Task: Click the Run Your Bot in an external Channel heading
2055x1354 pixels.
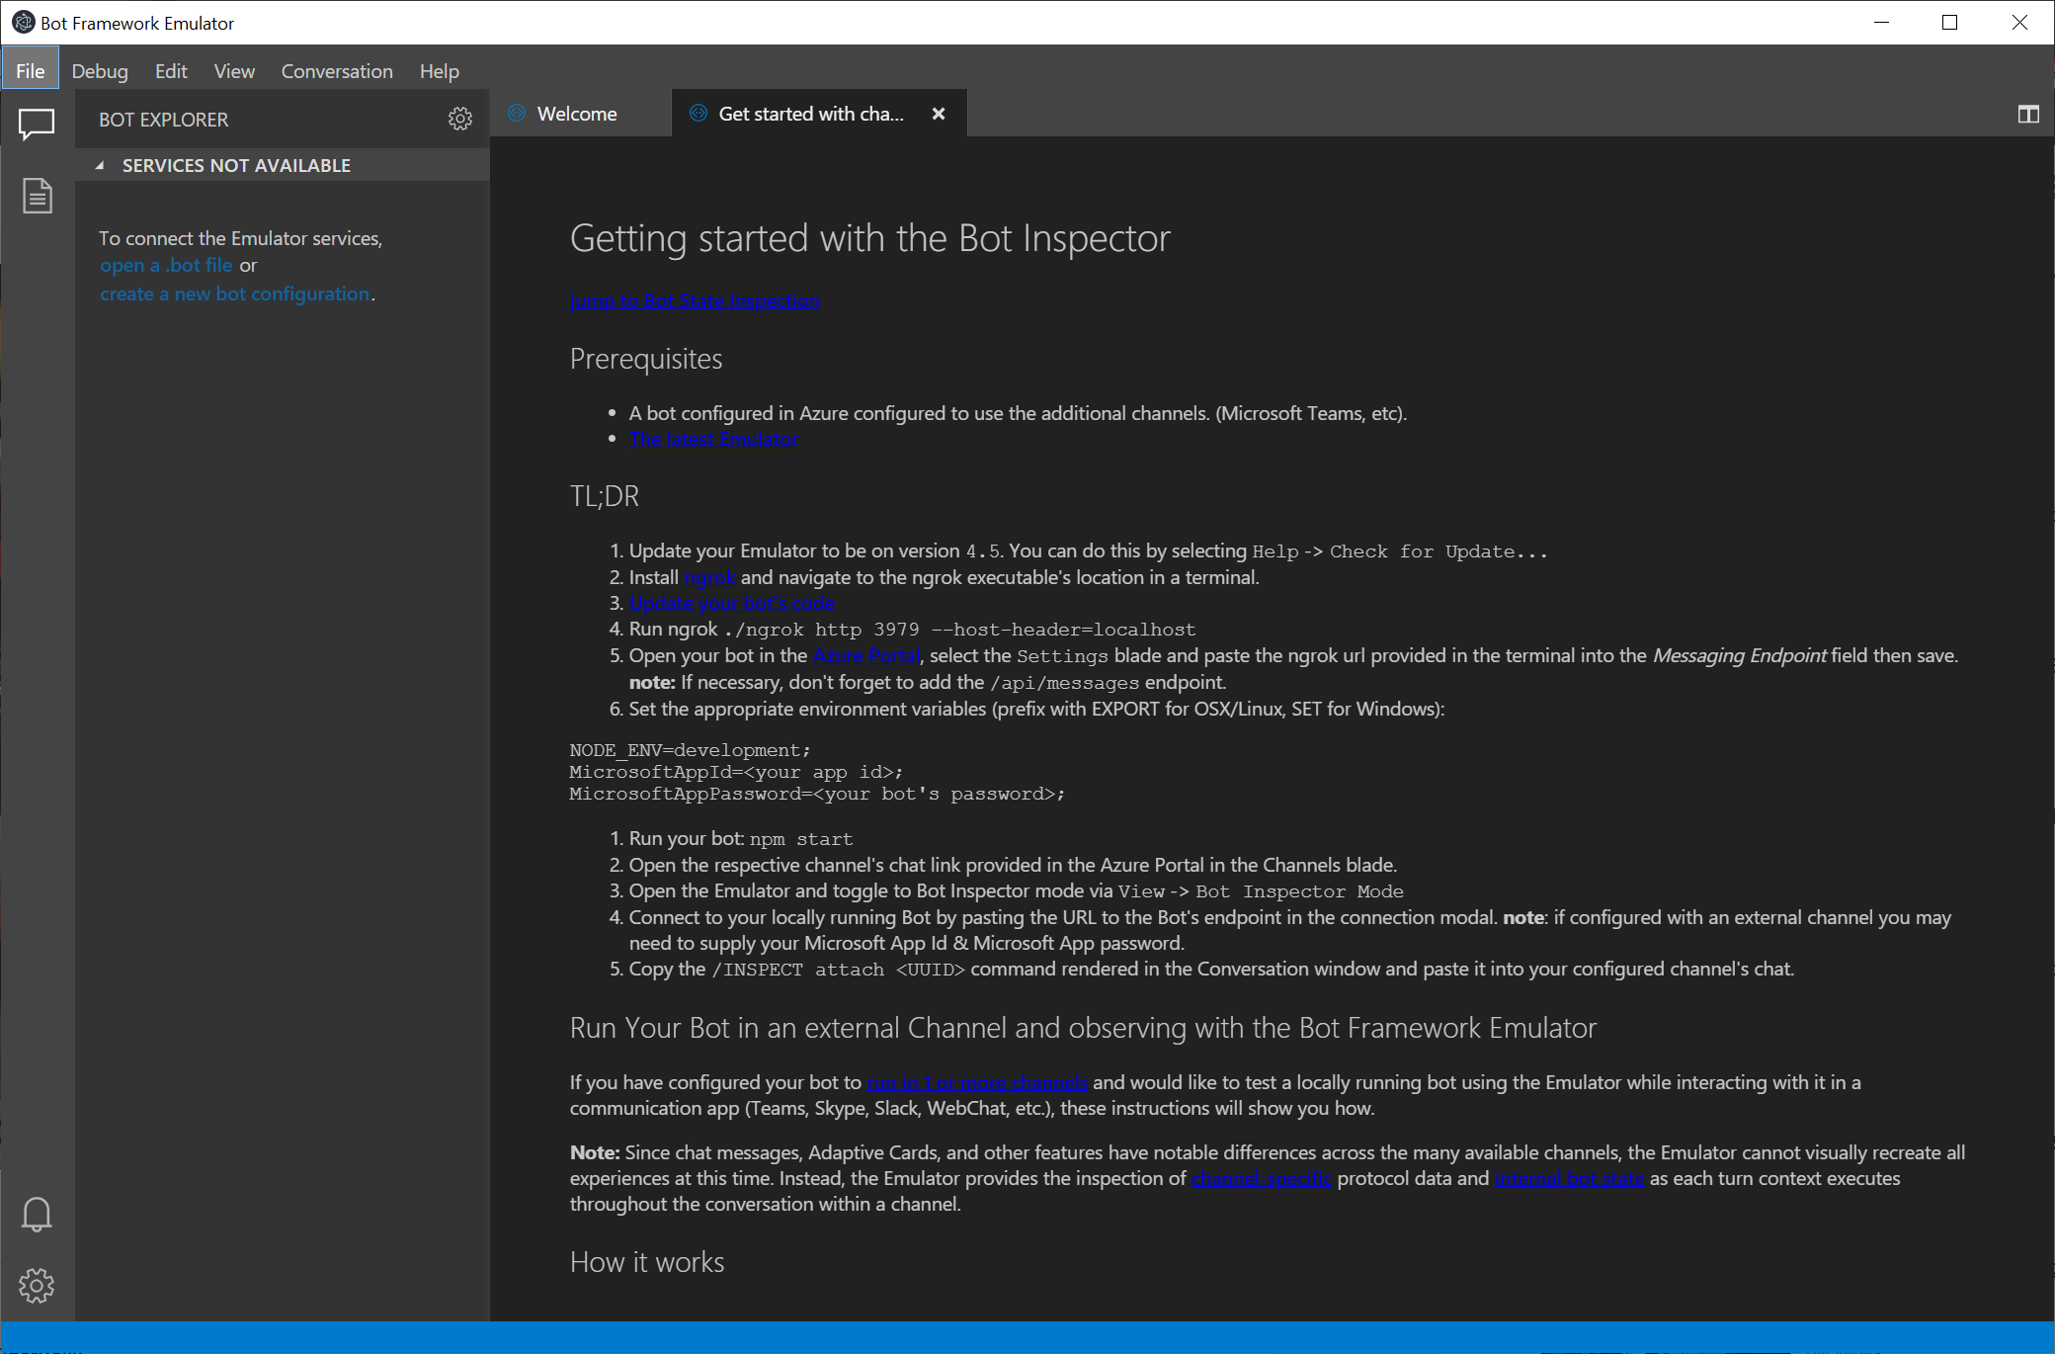Action: coord(1083,1028)
